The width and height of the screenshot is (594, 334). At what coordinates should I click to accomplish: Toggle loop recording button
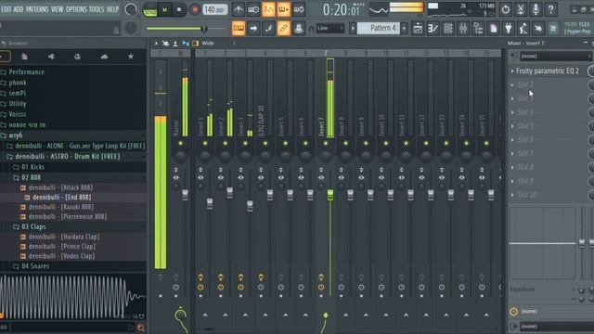point(299,9)
